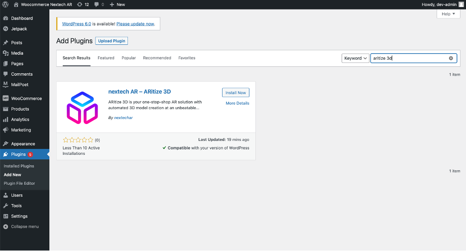Clear the search field with X icon
The image size is (466, 251).
coord(451,58)
